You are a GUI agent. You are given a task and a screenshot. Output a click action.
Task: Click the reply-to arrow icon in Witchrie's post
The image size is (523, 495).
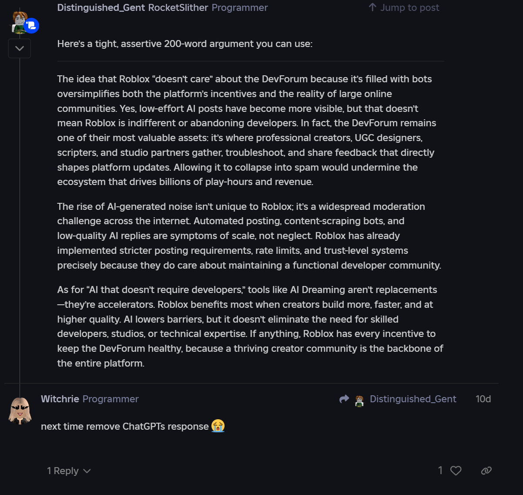pos(344,399)
